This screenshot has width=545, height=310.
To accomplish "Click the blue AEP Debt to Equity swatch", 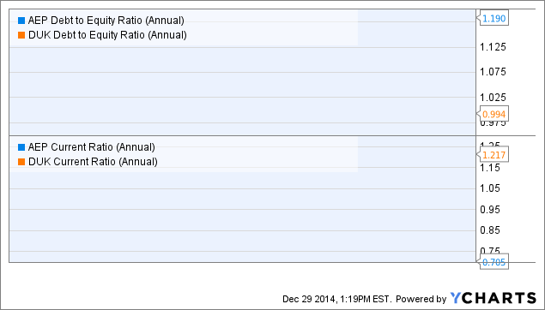I will (21, 21).
